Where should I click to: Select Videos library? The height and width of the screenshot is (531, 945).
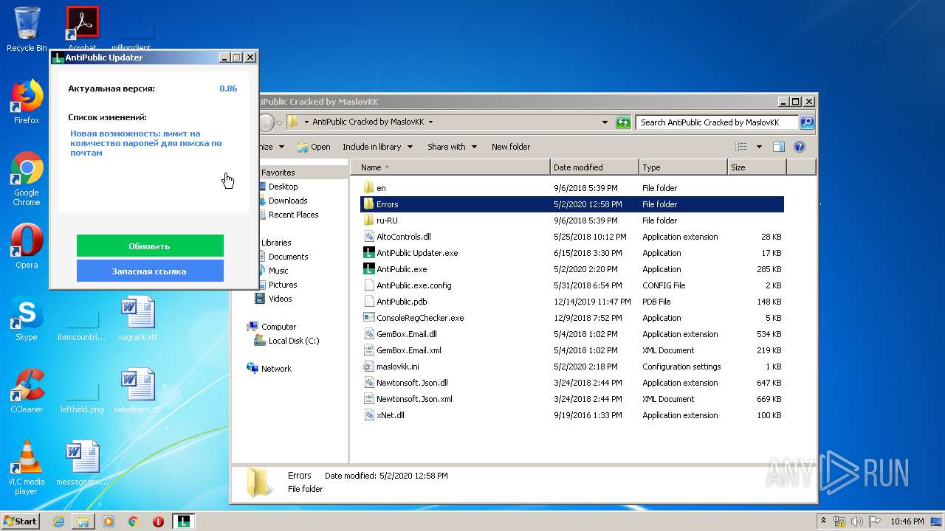pos(280,299)
